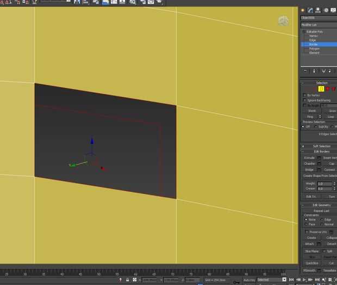Click the Pin Stack icon
This screenshot has width=337, height=285.
click(305, 71)
